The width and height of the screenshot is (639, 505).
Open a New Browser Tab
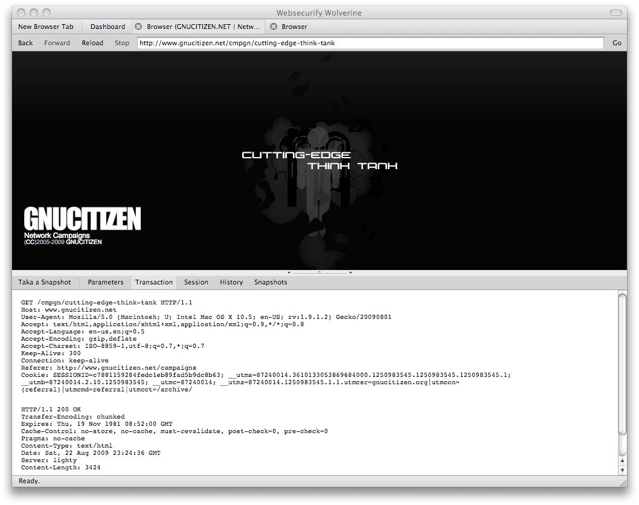[46, 27]
